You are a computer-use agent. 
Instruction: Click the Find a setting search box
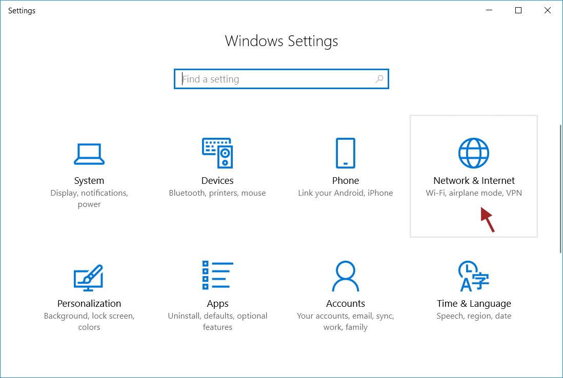(281, 79)
